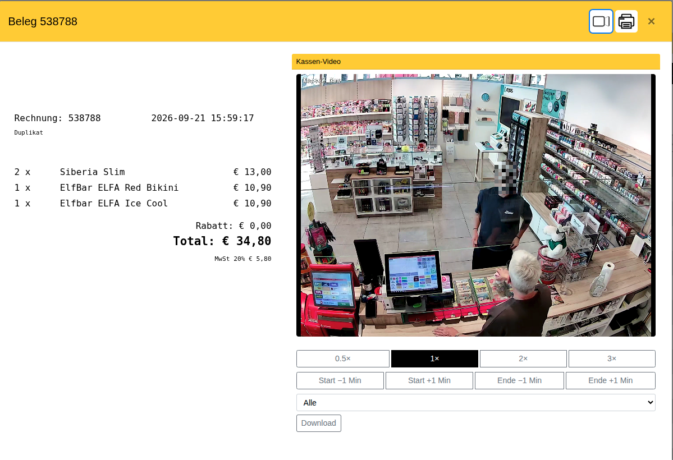This screenshot has width=673, height=460.
Task: Click the Beleg 538788 title
Action: point(43,21)
